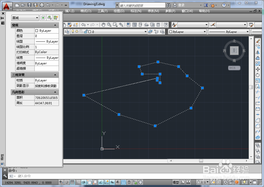The image size is (264, 187).
Task: Open the layer 0 dropdown list
Action: [145, 32]
